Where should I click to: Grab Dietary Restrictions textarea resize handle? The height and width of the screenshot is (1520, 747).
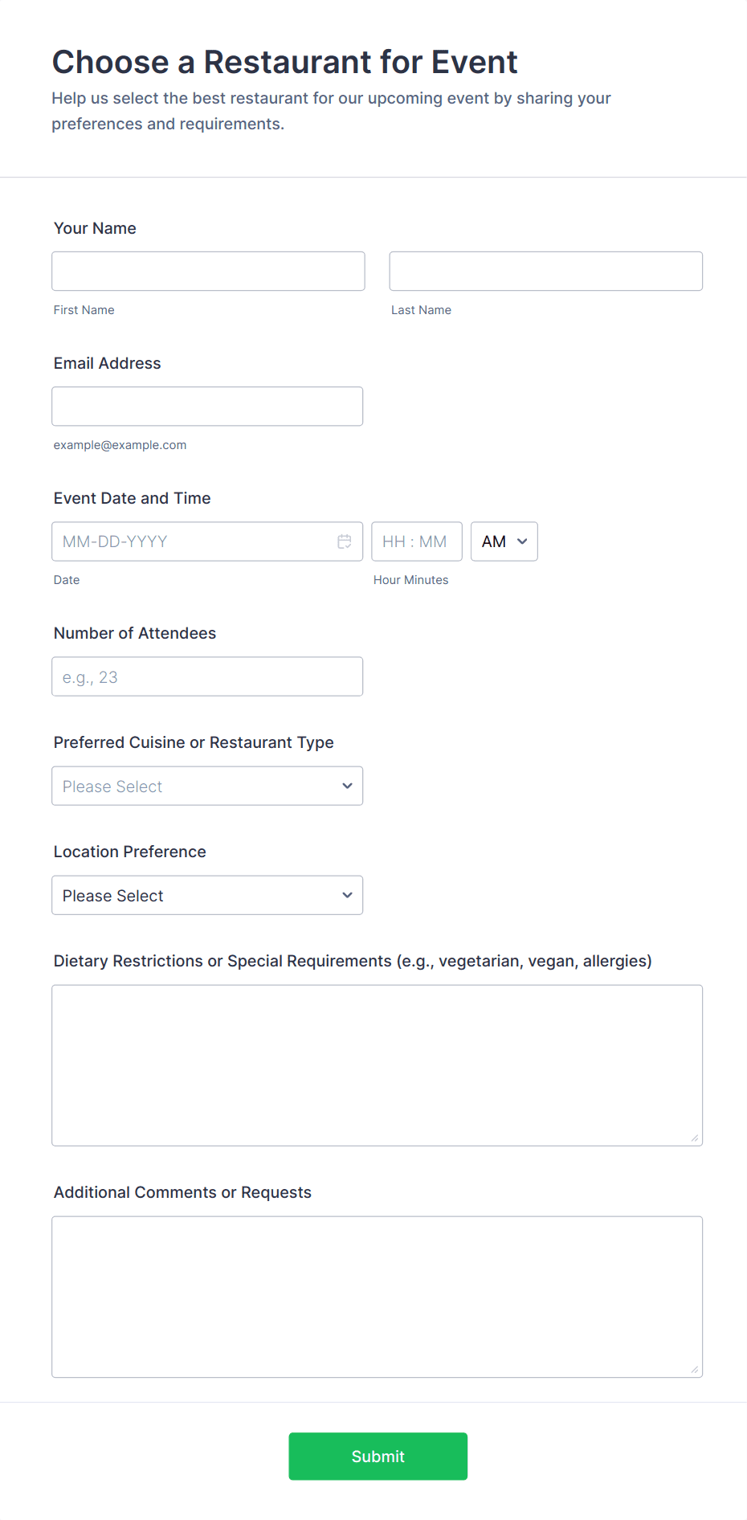coord(695,1138)
